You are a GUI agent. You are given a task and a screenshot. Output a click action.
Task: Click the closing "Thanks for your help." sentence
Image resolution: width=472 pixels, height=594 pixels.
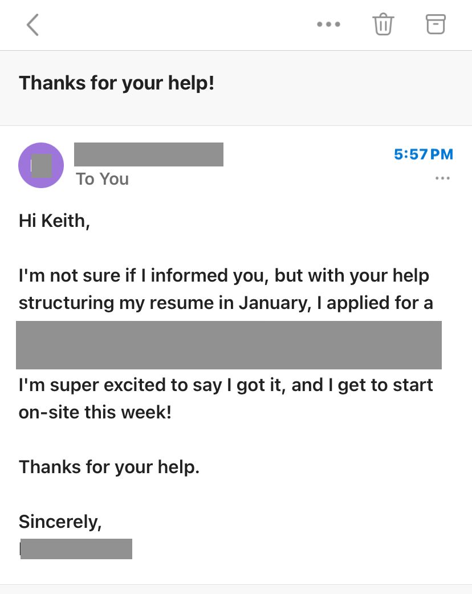109,467
